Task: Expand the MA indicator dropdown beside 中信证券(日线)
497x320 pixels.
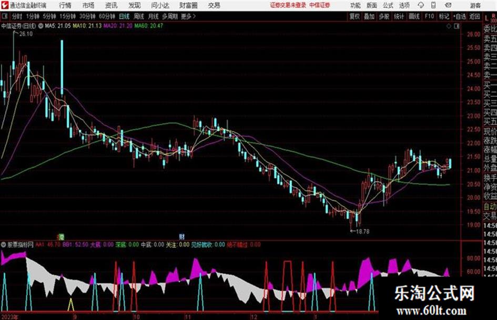Action: click(x=40, y=26)
